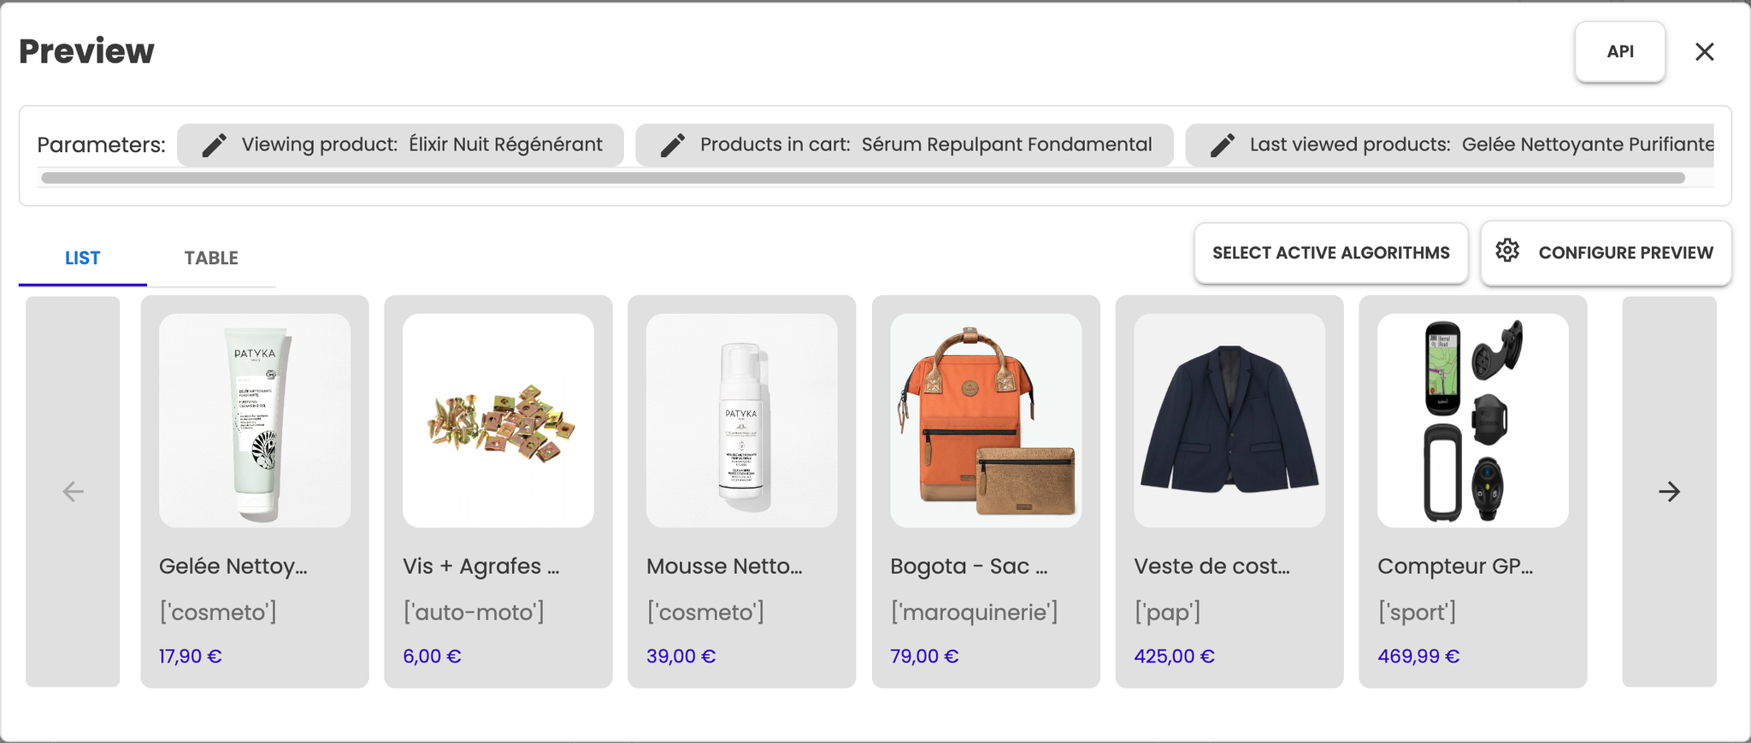Screen dimensions: 1751x743
Task: Switch to the TABLE tab
Action: click(211, 258)
